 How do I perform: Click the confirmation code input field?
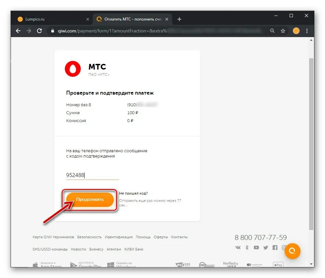pyautogui.click(x=92, y=175)
